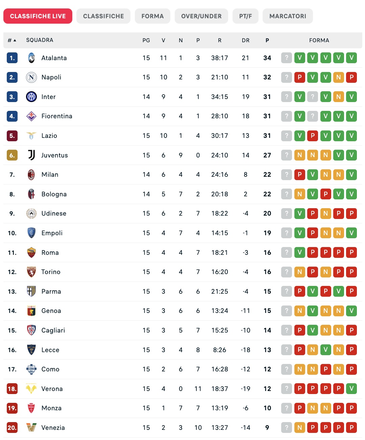Switch to the Classifiche tab
Screen dimensions: 365x440
pyautogui.click(x=103, y=16)
